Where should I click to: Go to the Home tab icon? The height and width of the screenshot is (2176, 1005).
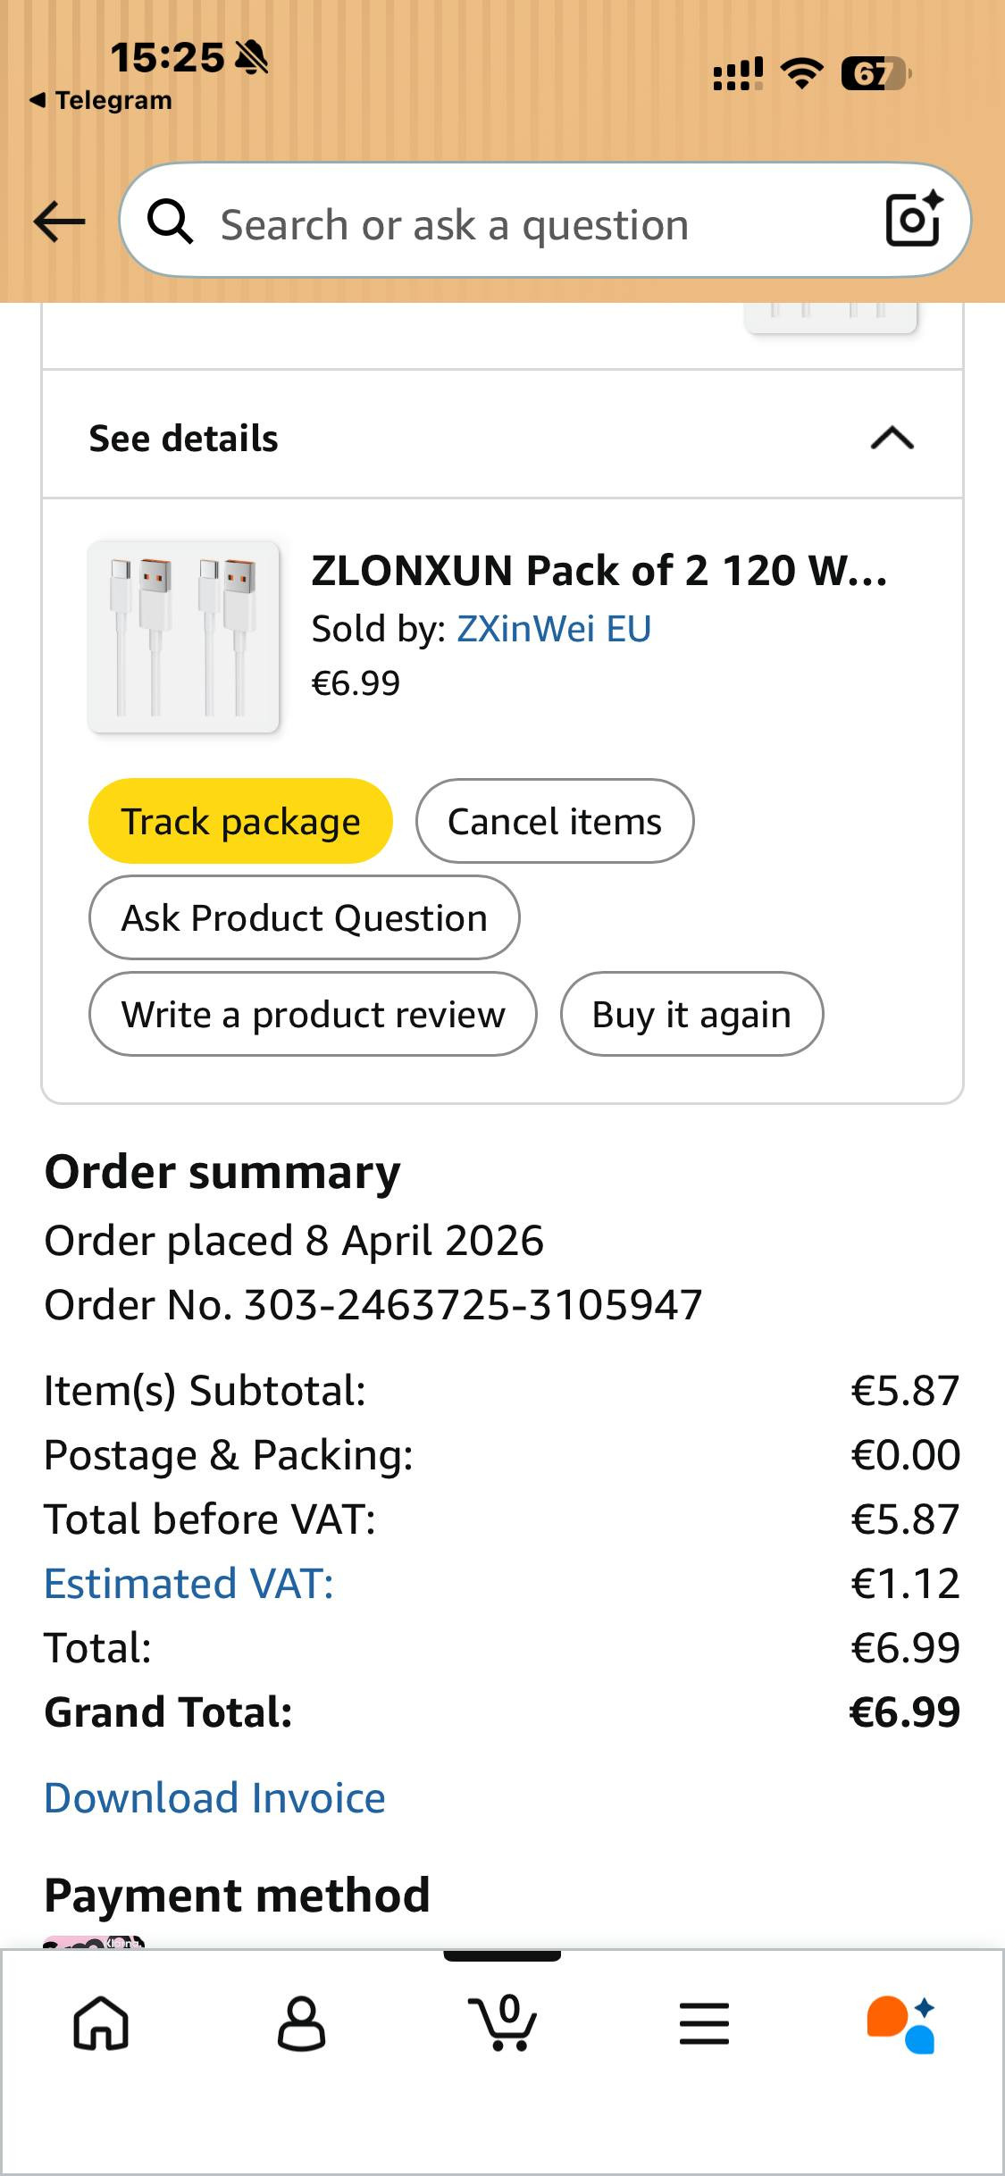point(101,2022)
